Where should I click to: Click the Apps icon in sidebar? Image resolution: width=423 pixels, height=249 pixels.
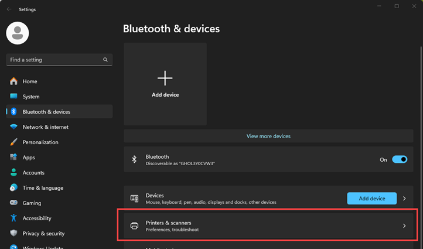coord(13,158)
